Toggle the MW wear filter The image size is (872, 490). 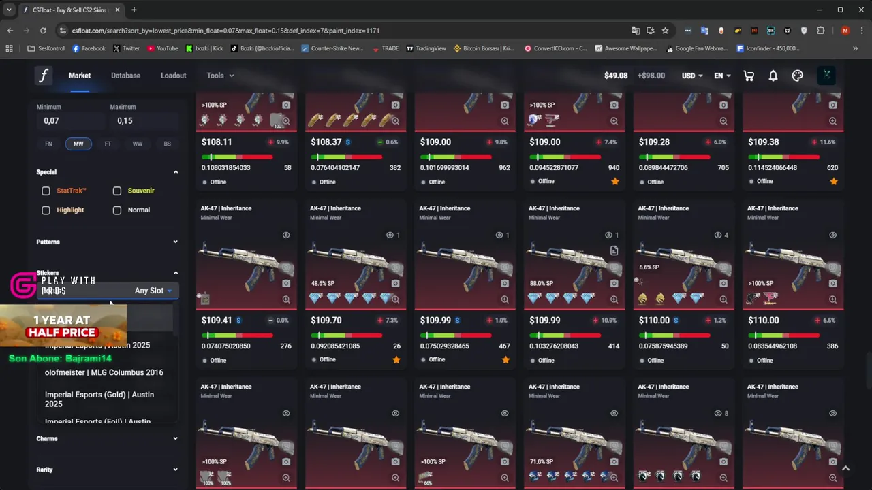click(78, 144)
